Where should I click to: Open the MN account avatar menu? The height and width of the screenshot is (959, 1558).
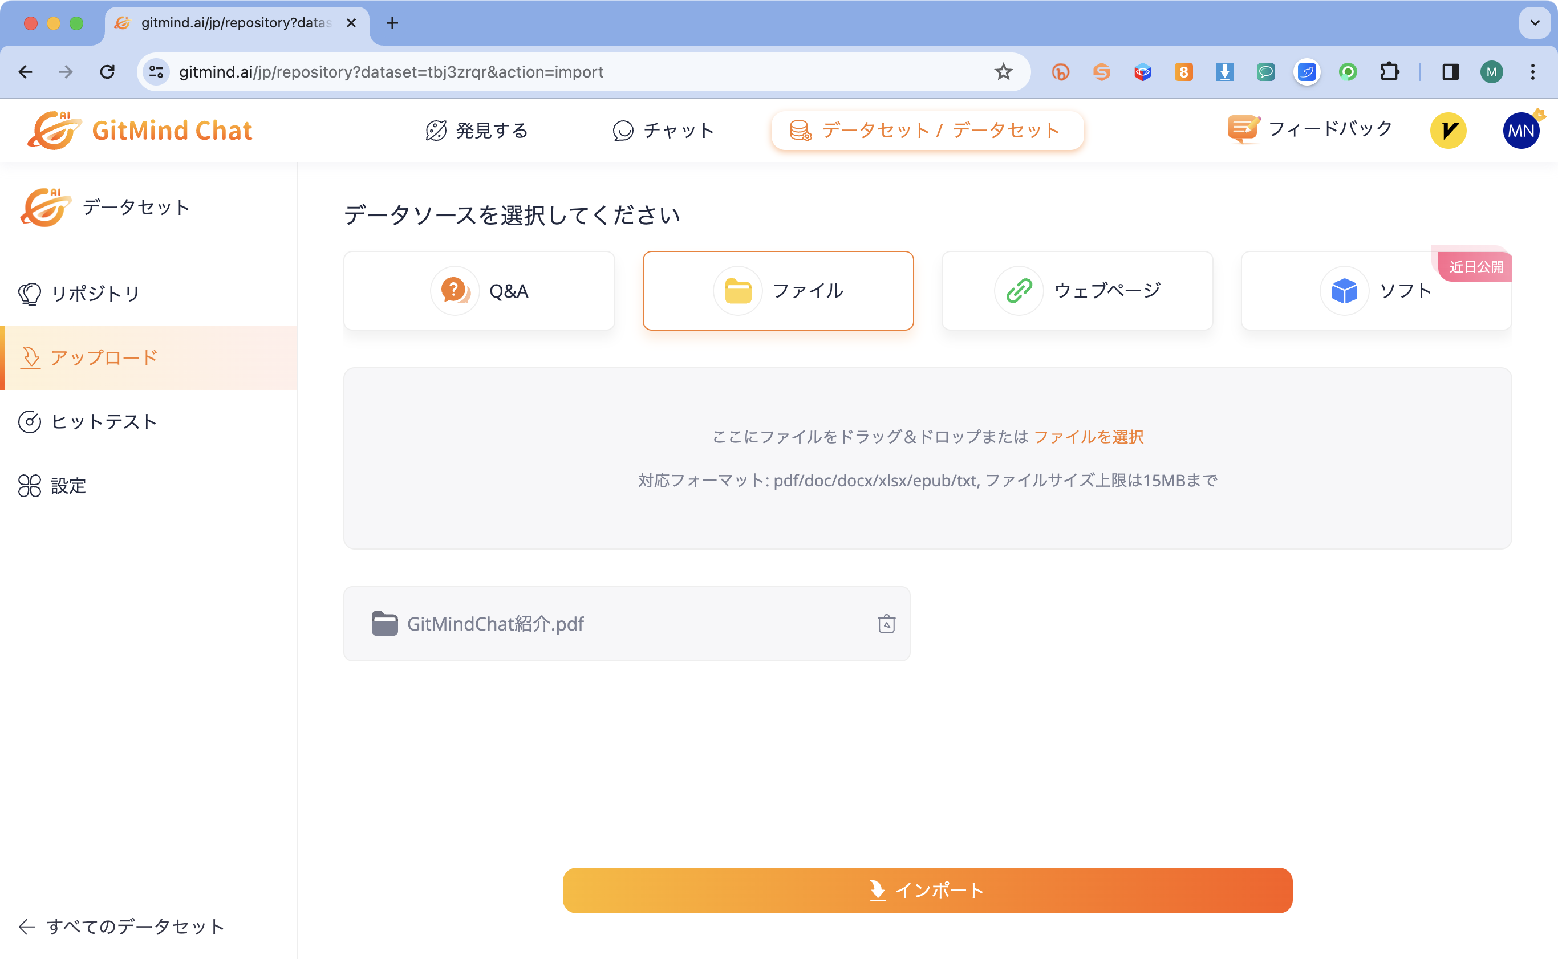tap(1520, 129)
